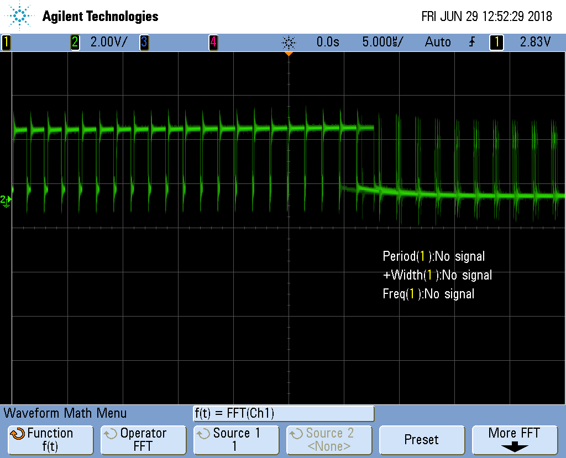Enable Channel 3 display
Viewport: 566px width, 458px height.
coord(145,43)
